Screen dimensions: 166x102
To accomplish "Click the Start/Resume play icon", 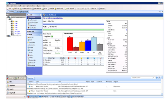I will point(66,9).
